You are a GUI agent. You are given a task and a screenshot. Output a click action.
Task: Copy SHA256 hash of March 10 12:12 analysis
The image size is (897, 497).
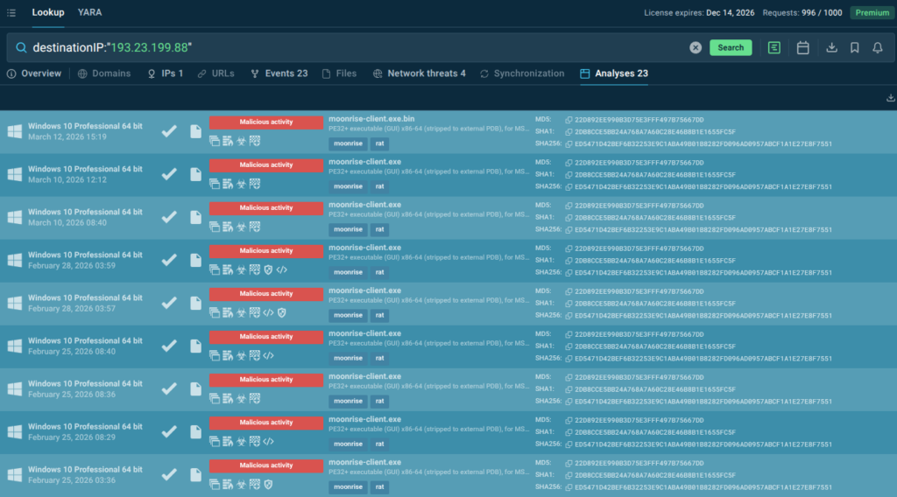[x=569, y=186]
